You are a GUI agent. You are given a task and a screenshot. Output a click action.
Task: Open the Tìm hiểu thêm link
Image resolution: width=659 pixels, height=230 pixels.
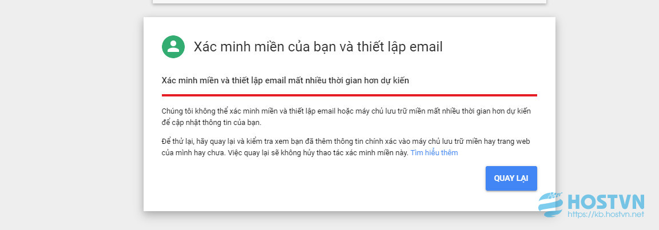(x=434, y=153)
